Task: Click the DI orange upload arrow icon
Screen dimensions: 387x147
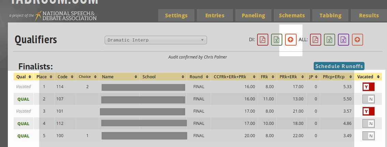Action: 291,40
